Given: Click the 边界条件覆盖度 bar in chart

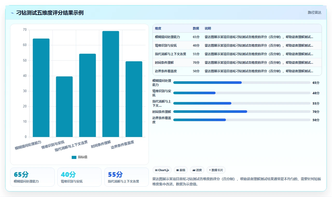Looking at the screenshot, I should tap(134, 99).
